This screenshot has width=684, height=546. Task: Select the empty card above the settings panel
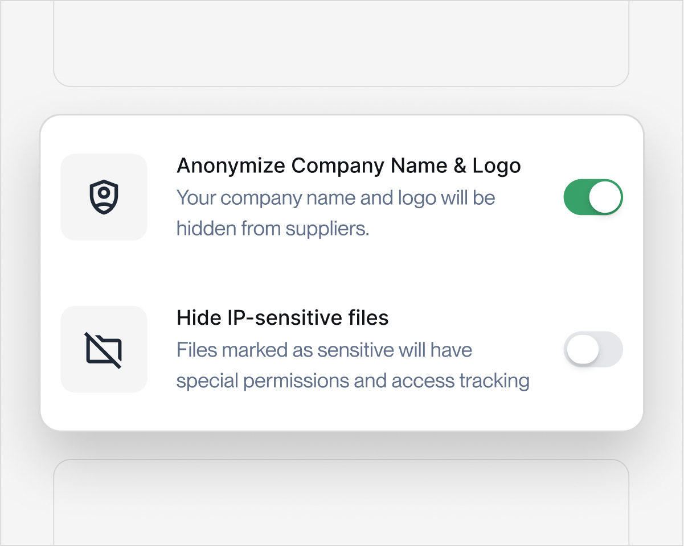coord(341,43)
